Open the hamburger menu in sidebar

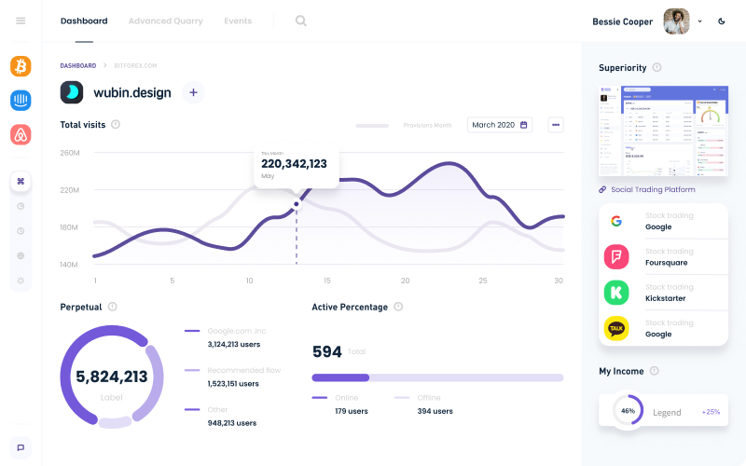click(x=21, y=21)
